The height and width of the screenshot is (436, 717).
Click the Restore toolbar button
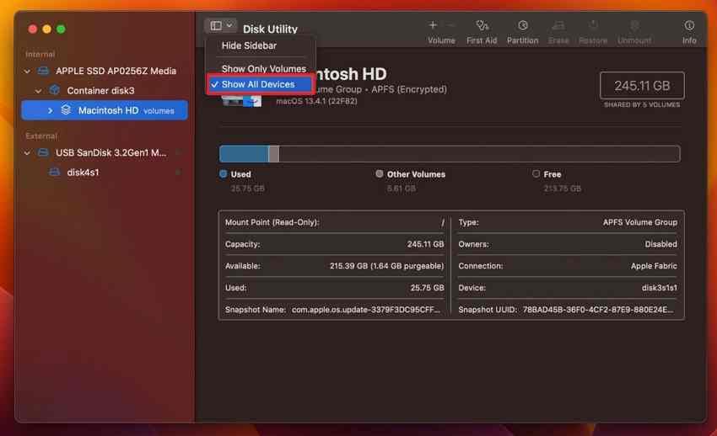tap(593, 31)
